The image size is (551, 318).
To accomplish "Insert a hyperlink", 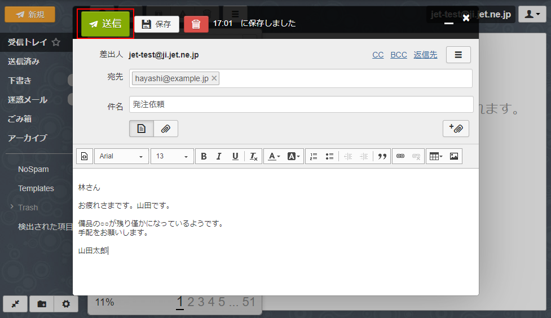I will tap(400, 156).
